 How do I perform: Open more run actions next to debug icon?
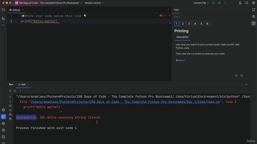coord(225,3)
